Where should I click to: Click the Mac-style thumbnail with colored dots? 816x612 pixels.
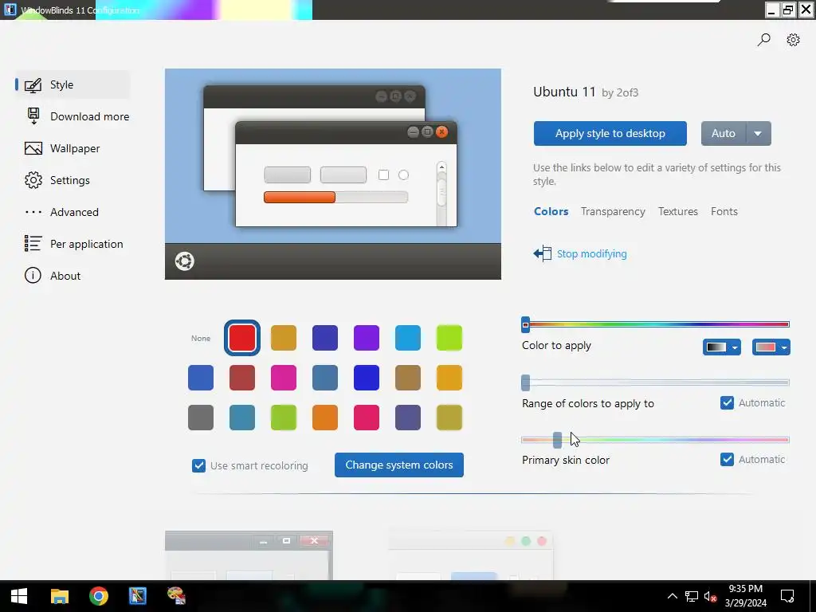[470, 555]
